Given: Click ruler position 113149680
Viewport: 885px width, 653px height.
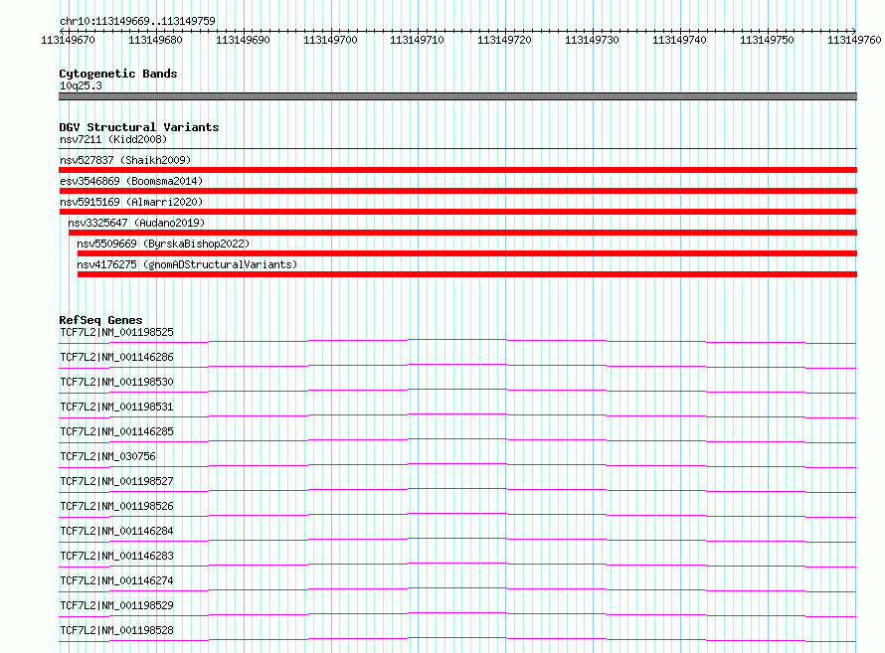Looking at the screenshot, I should click(156, 40).
